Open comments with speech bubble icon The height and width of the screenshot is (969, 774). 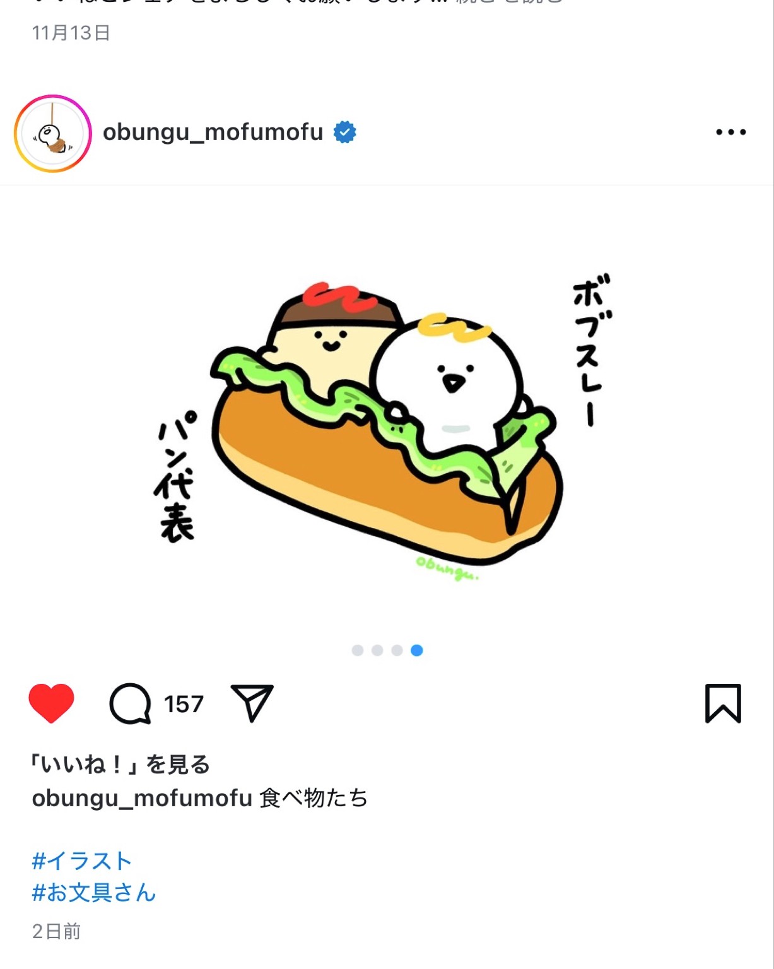[x=130, y=703]
